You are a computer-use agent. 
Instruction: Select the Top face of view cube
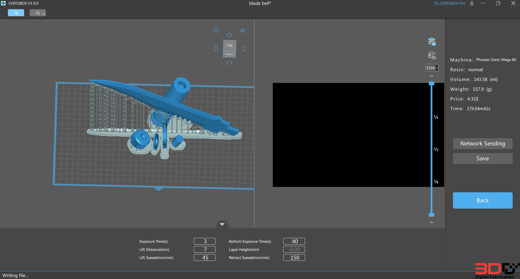click(230, 45)
